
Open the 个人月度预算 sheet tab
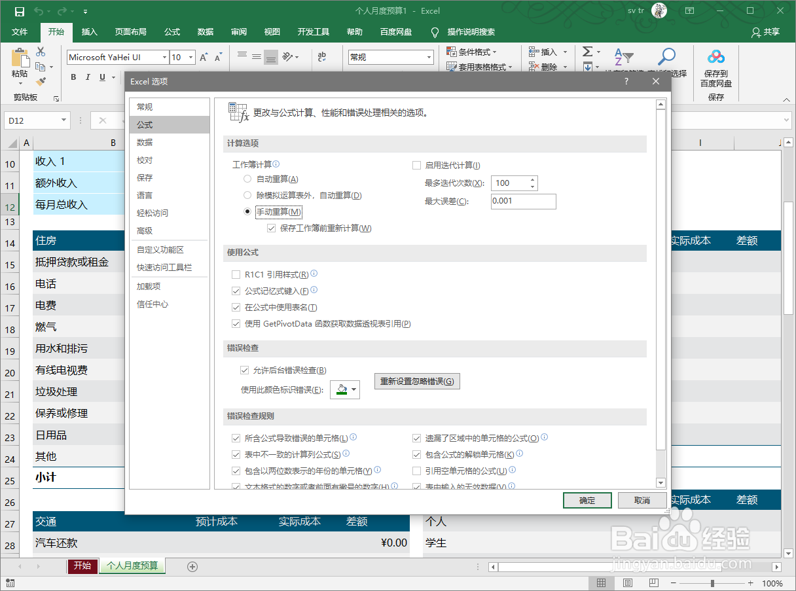(x=132, y=565)
